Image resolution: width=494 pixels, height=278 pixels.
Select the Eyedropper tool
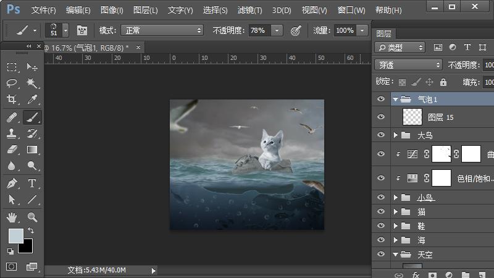pos(32,99)
